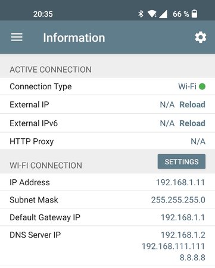Reload the External IPv6 value
Viewport: 215px width, 268px height.
192,123
